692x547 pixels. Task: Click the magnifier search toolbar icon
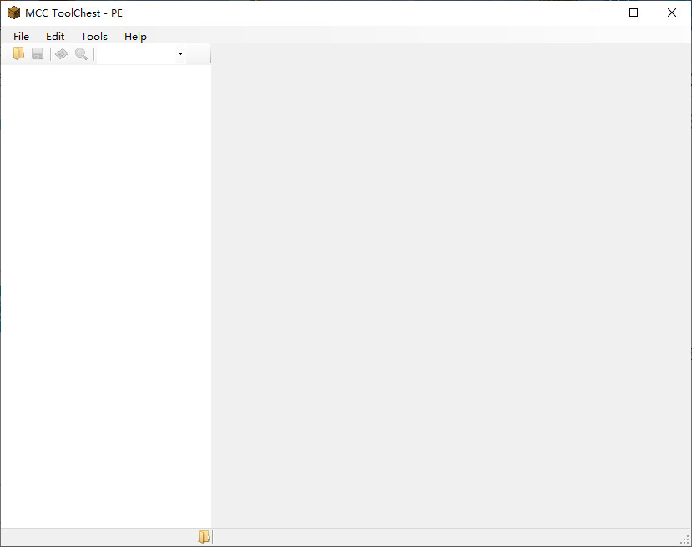coord(81,53)
